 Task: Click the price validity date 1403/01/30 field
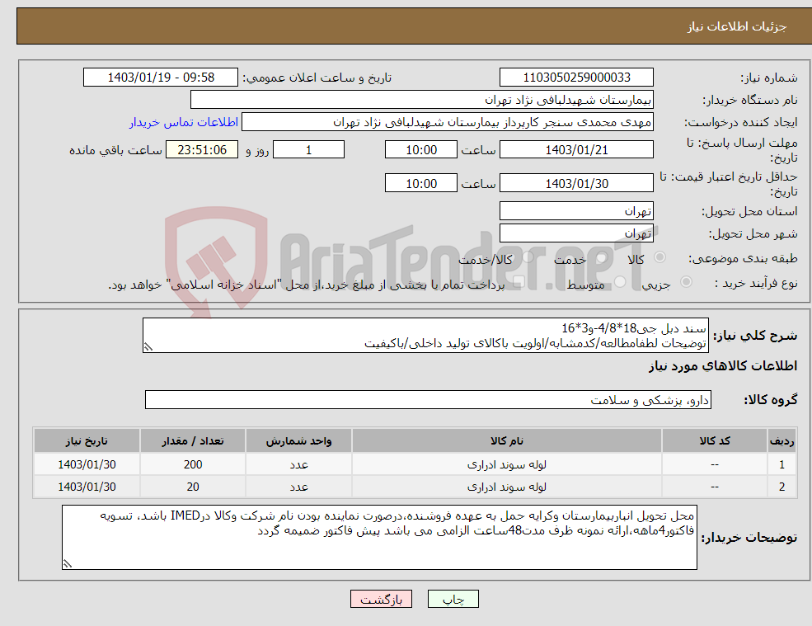(x=576, y=183)
